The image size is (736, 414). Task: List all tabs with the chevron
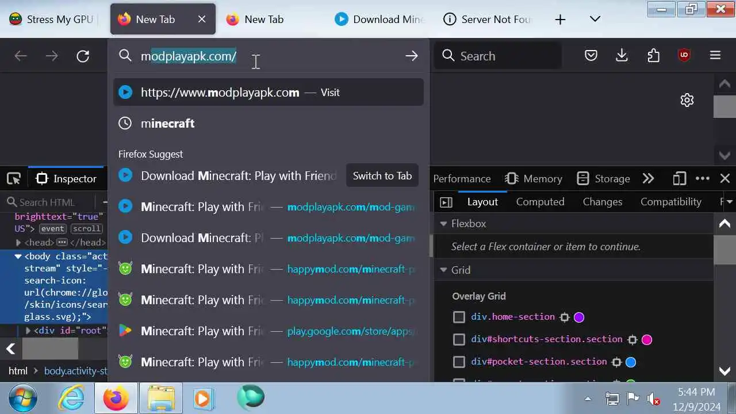click(595, 20)
